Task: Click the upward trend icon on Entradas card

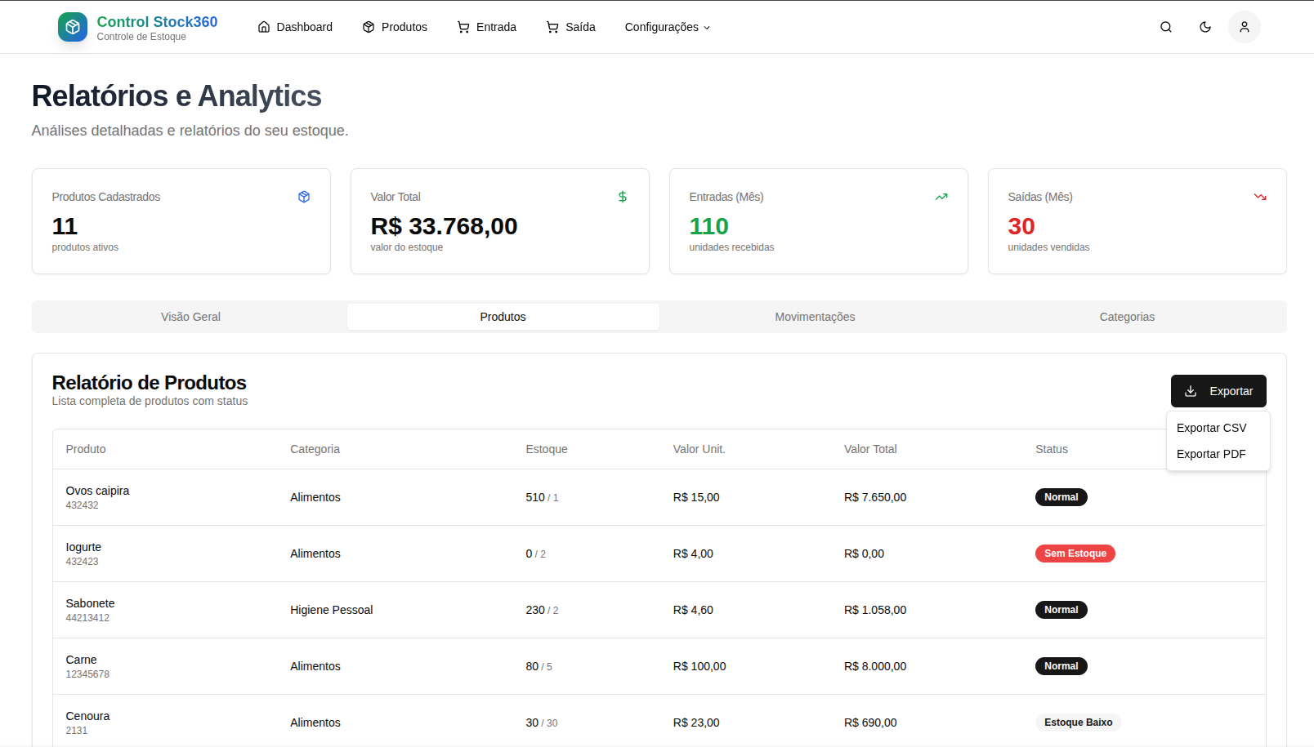Action: [941, 196]
